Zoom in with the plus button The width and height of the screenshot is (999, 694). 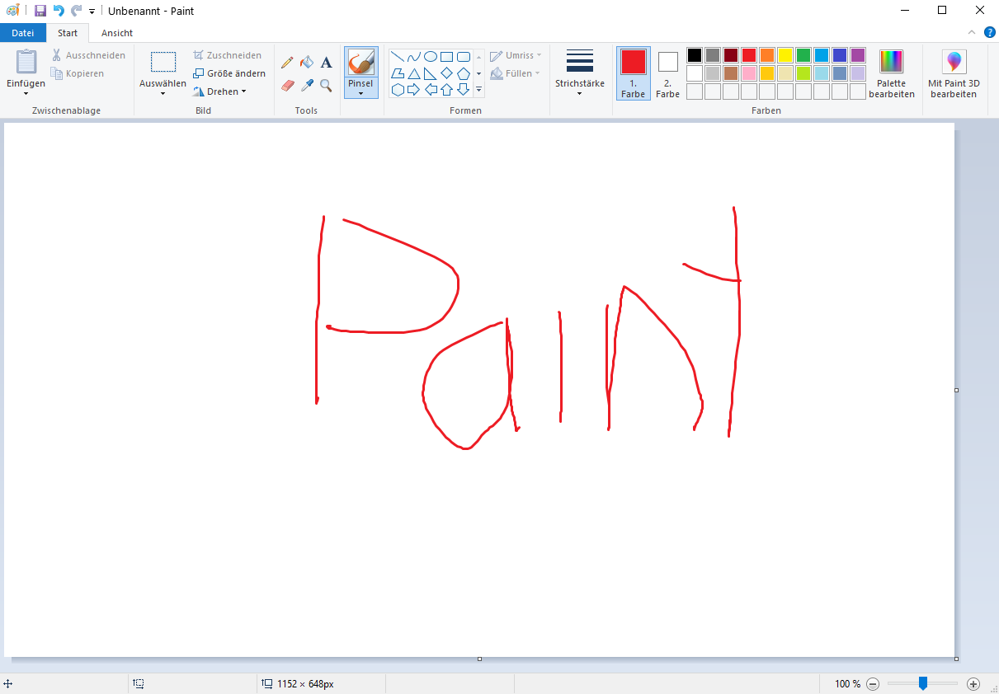pos(973,683)
